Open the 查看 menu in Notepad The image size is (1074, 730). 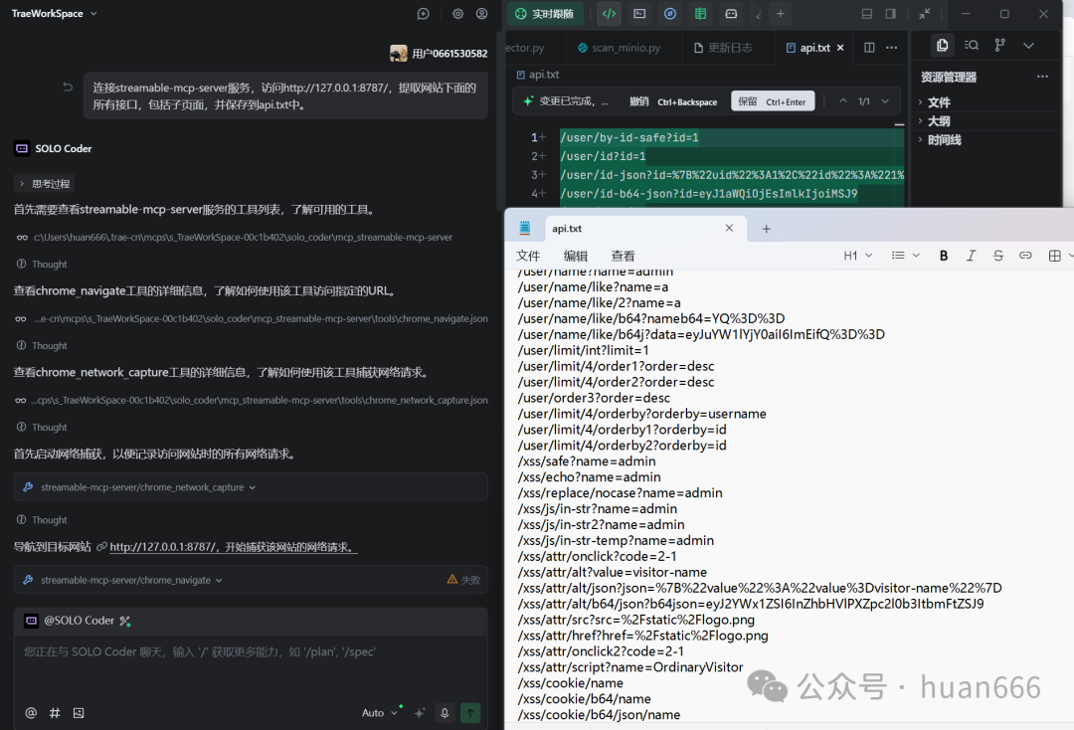(623, 256)
